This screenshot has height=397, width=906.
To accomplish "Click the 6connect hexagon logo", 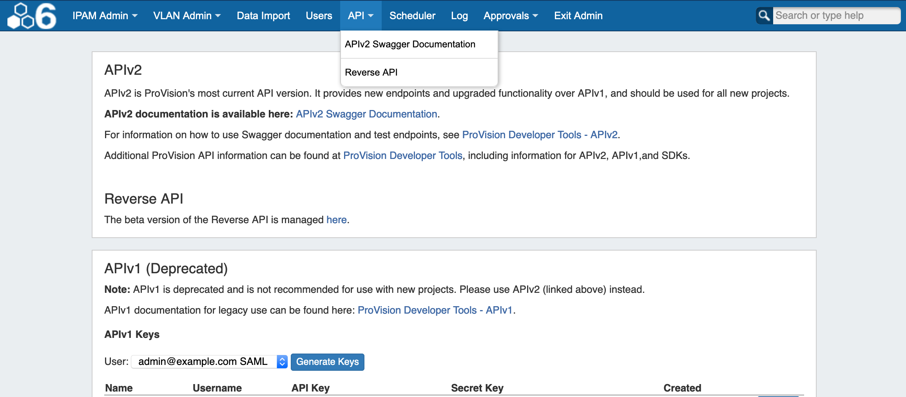I will click(32, 16).
